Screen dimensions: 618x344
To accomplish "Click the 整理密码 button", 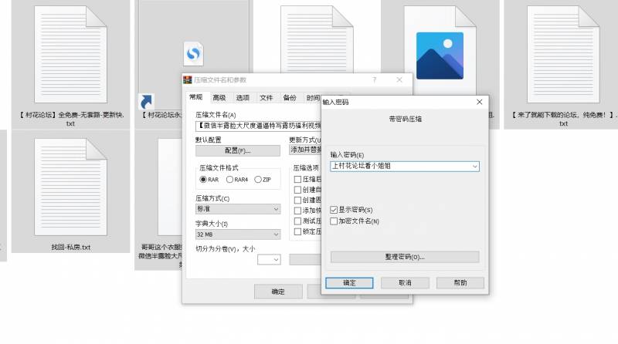I will coord(404,257).
